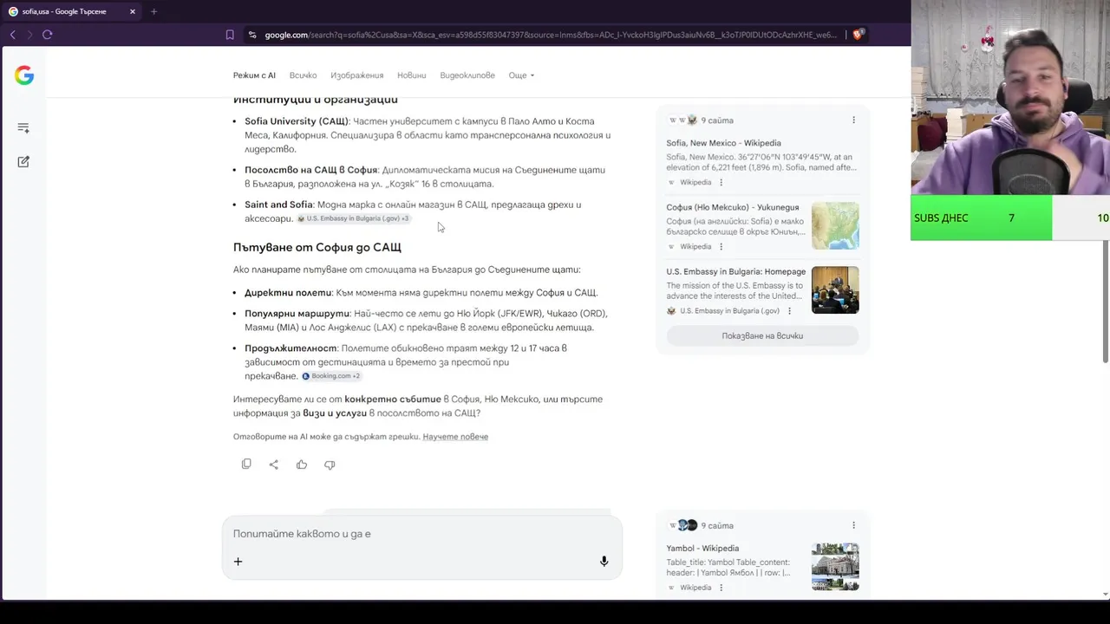Click the U.S. Embassy in Bulgaria source chip
This screenshot has width=1110, height=624.
pos(353,218)
